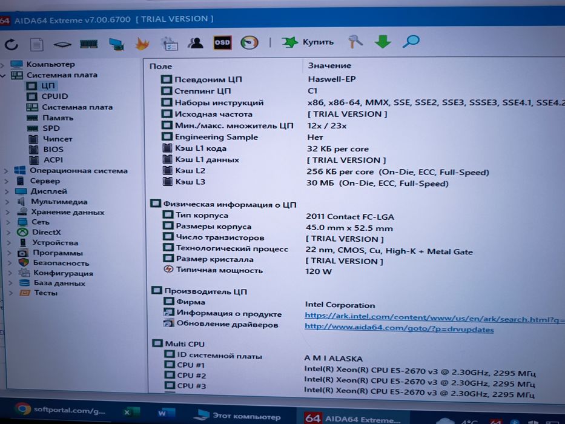The width and height of the screenshot is (565, 424).
Task: Open the gauge sensor panel icon
Action: tap(249, 42)
